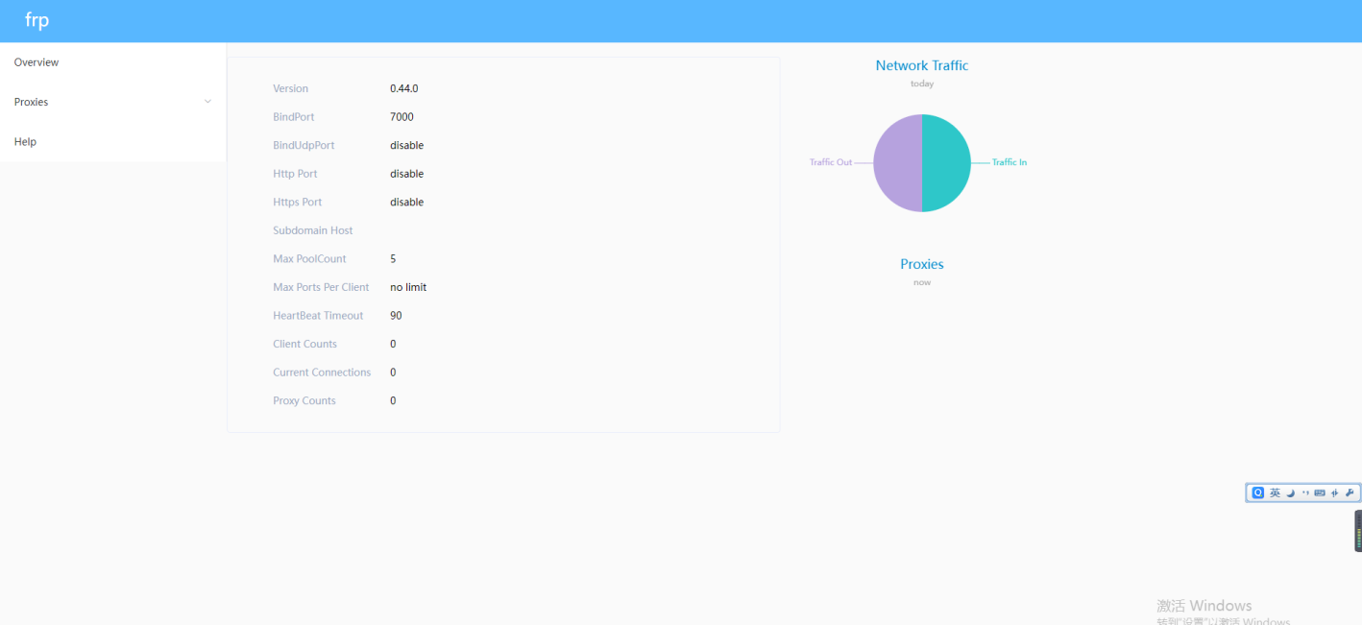Click the frp logo in header

[x=36, y=21]
